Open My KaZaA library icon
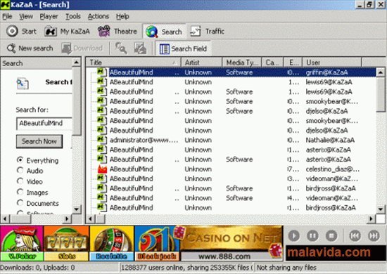Screen dimensions: 387x274 click(51, 32)
